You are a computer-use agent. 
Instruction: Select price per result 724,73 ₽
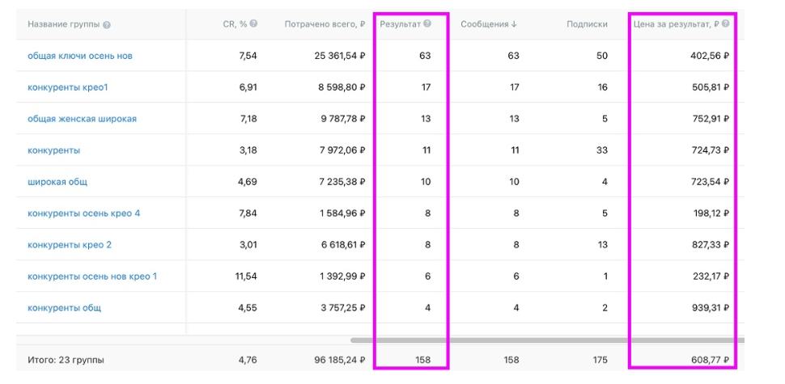click(x=710, y=150)
